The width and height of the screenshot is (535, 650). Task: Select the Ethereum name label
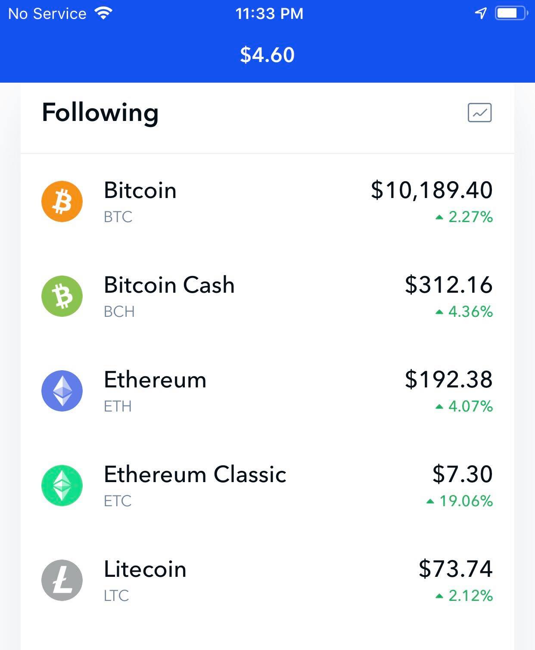[155, 380]
